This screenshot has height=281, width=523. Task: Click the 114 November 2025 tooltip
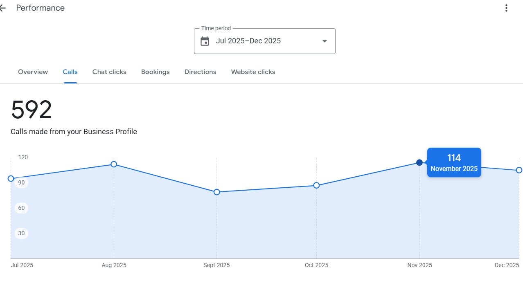click(454, 163)
